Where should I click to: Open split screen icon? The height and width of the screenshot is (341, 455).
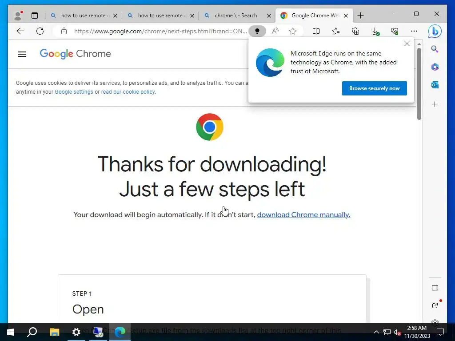pyautogui.click(x=316, y=31)
